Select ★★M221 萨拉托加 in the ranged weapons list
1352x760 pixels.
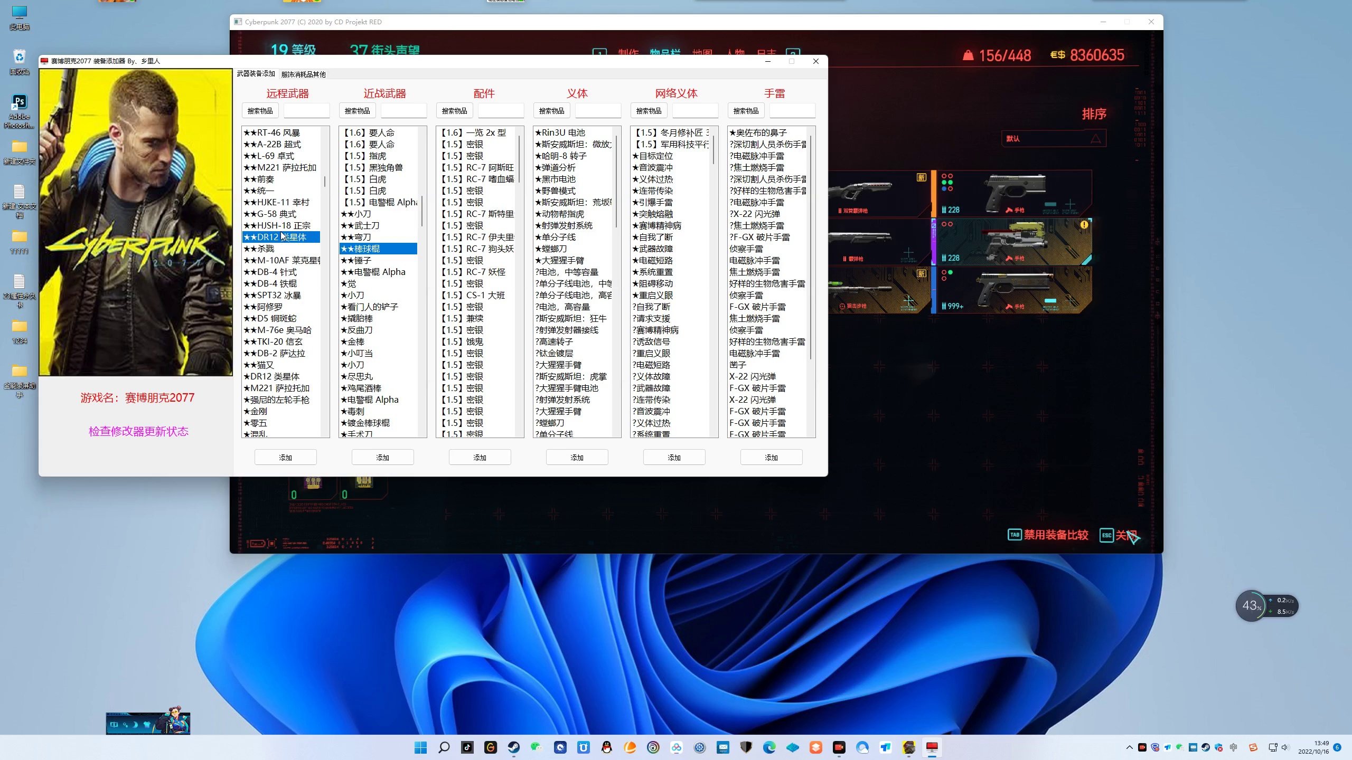280,167
